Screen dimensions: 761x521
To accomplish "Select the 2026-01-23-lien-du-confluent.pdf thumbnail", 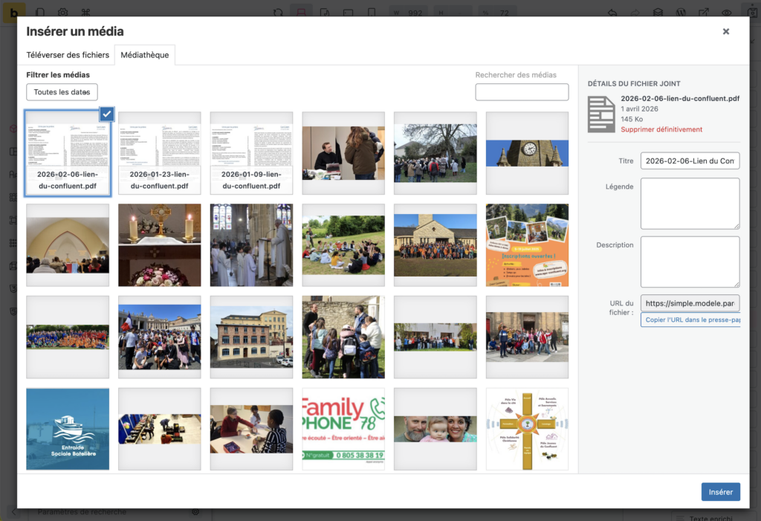I will pos(159,153).
